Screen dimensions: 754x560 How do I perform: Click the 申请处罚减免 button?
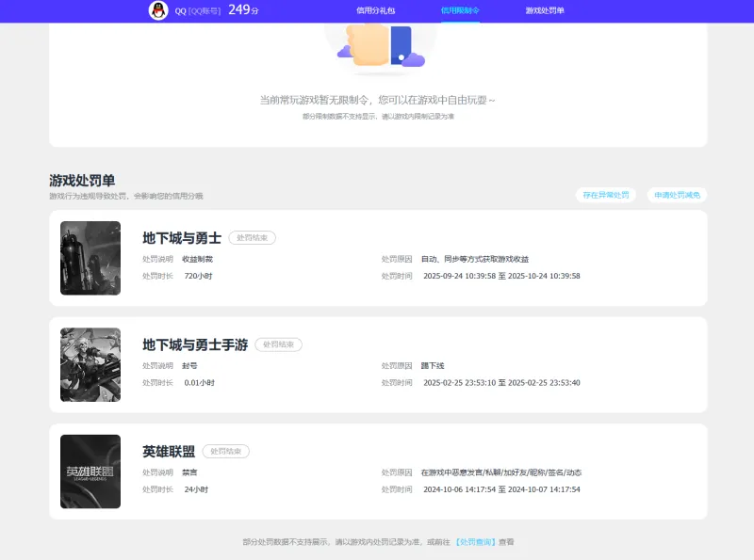point(677,194)
